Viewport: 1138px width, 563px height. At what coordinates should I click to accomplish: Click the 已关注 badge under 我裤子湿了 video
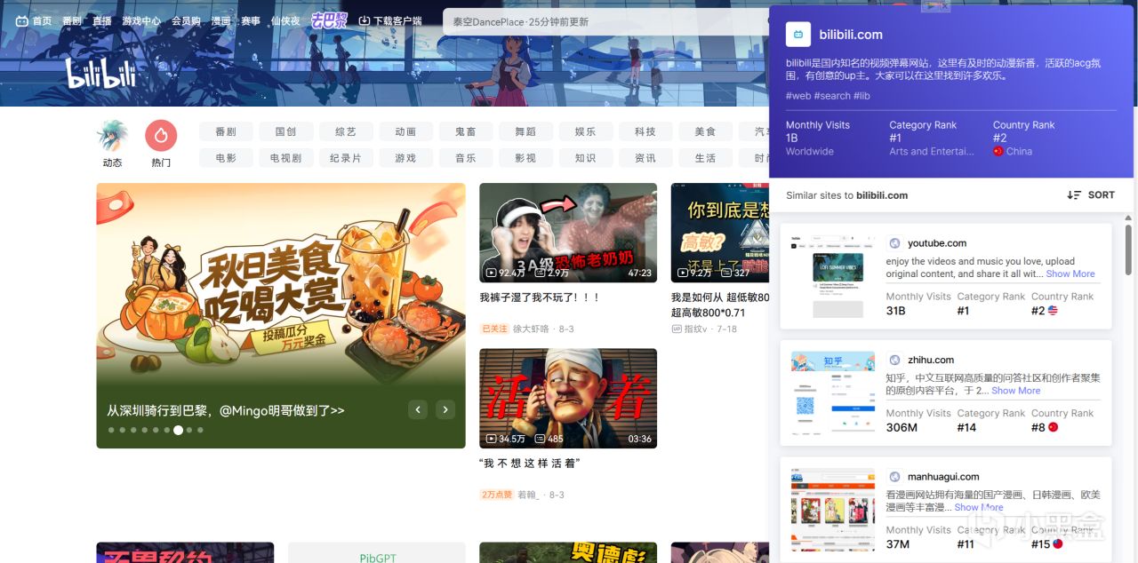click(494, 329)
